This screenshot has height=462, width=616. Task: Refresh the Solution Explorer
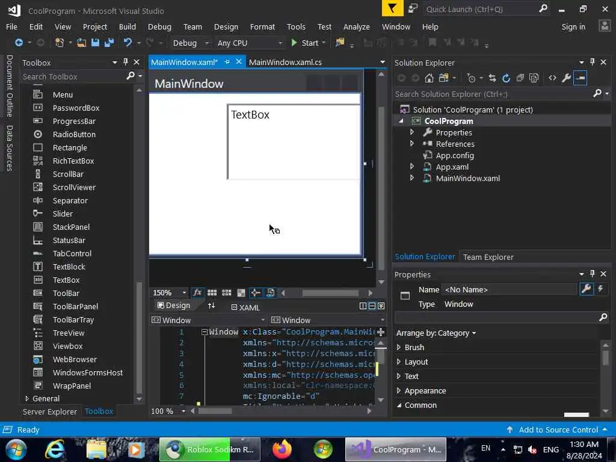tap(506, 78)
